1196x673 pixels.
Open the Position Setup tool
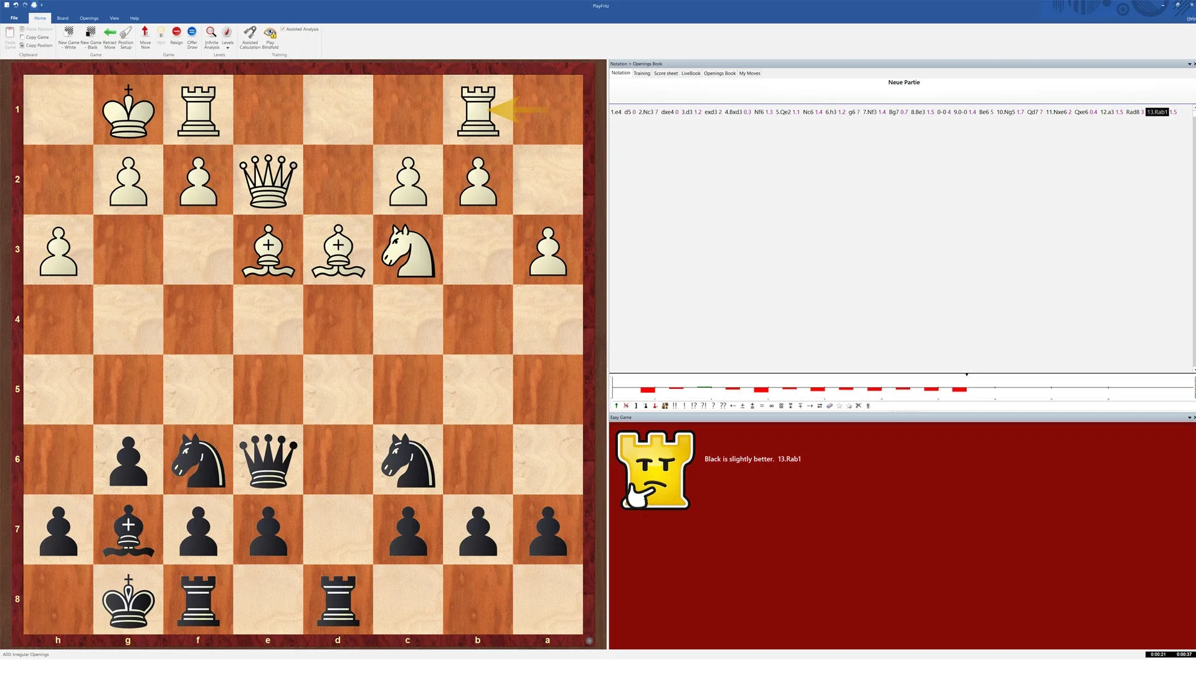126,37
